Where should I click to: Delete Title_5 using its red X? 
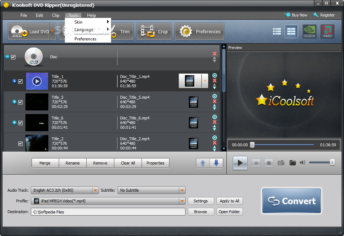coord(215,101)
